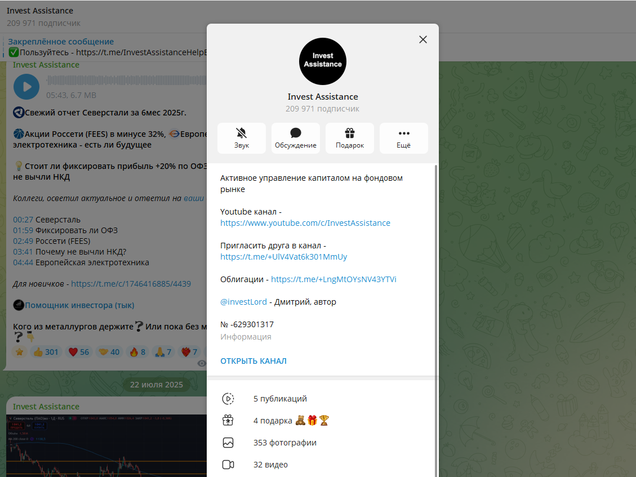Screen dimensions: 636x477
Task: Click the Invest Assistance channel avatar
Action: click(322, 61)
